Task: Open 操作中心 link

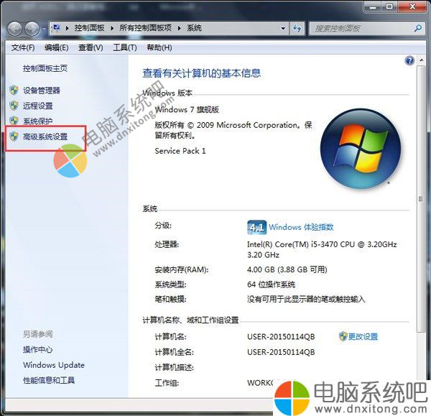Action: click(x=37, y=350)
